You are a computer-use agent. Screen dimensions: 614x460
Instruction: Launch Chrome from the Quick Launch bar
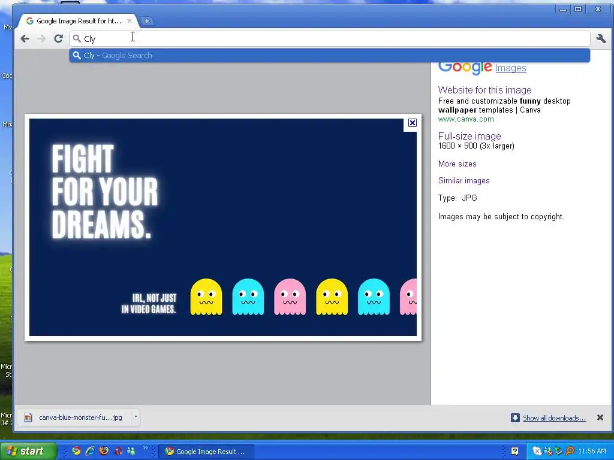76,451
